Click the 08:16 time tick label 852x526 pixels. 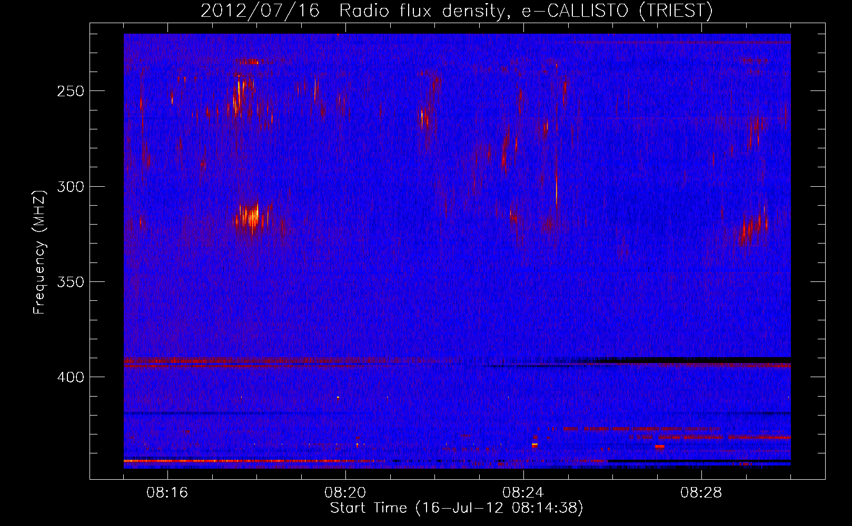(x=167, y=493)
